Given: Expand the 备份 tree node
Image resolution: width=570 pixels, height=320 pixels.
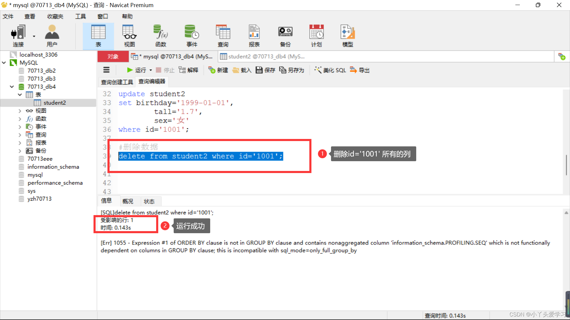Looking at the screenshot, I should point(20,151).
